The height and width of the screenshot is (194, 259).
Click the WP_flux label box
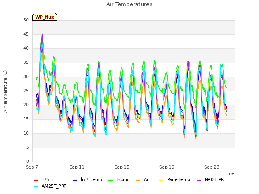point(45,17)
